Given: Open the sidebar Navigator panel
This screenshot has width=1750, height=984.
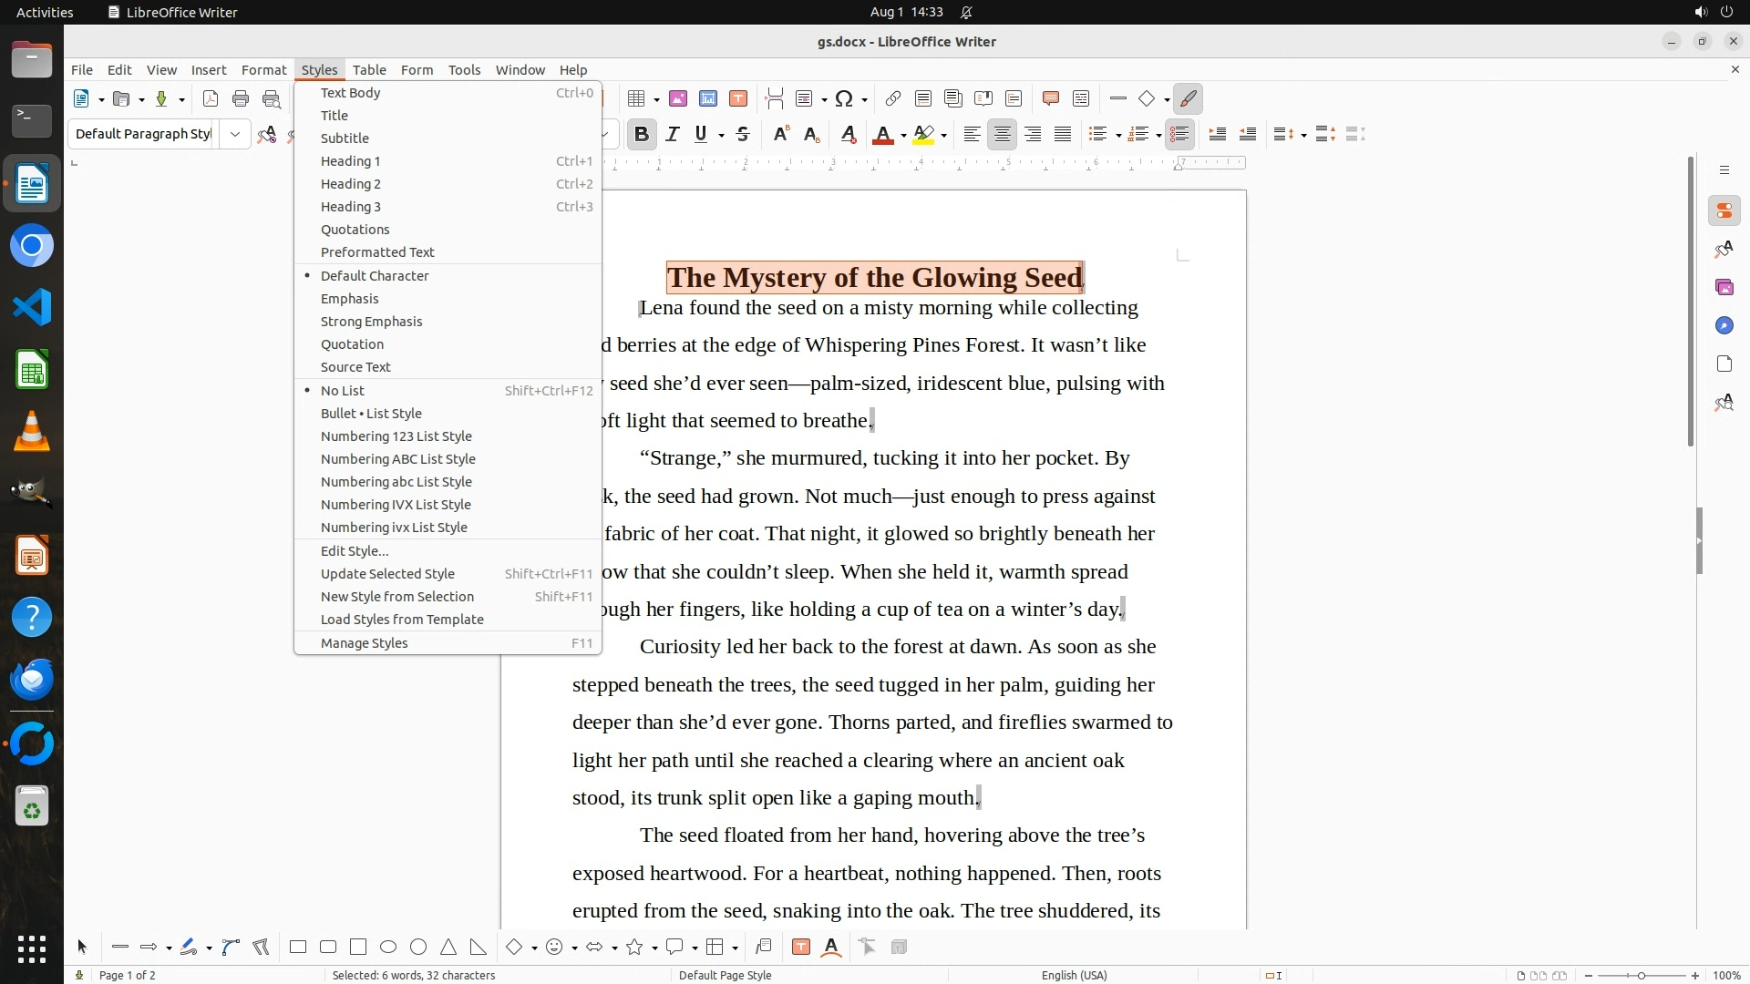Looking at the screenshot, I should click(x=1724, y=325).
